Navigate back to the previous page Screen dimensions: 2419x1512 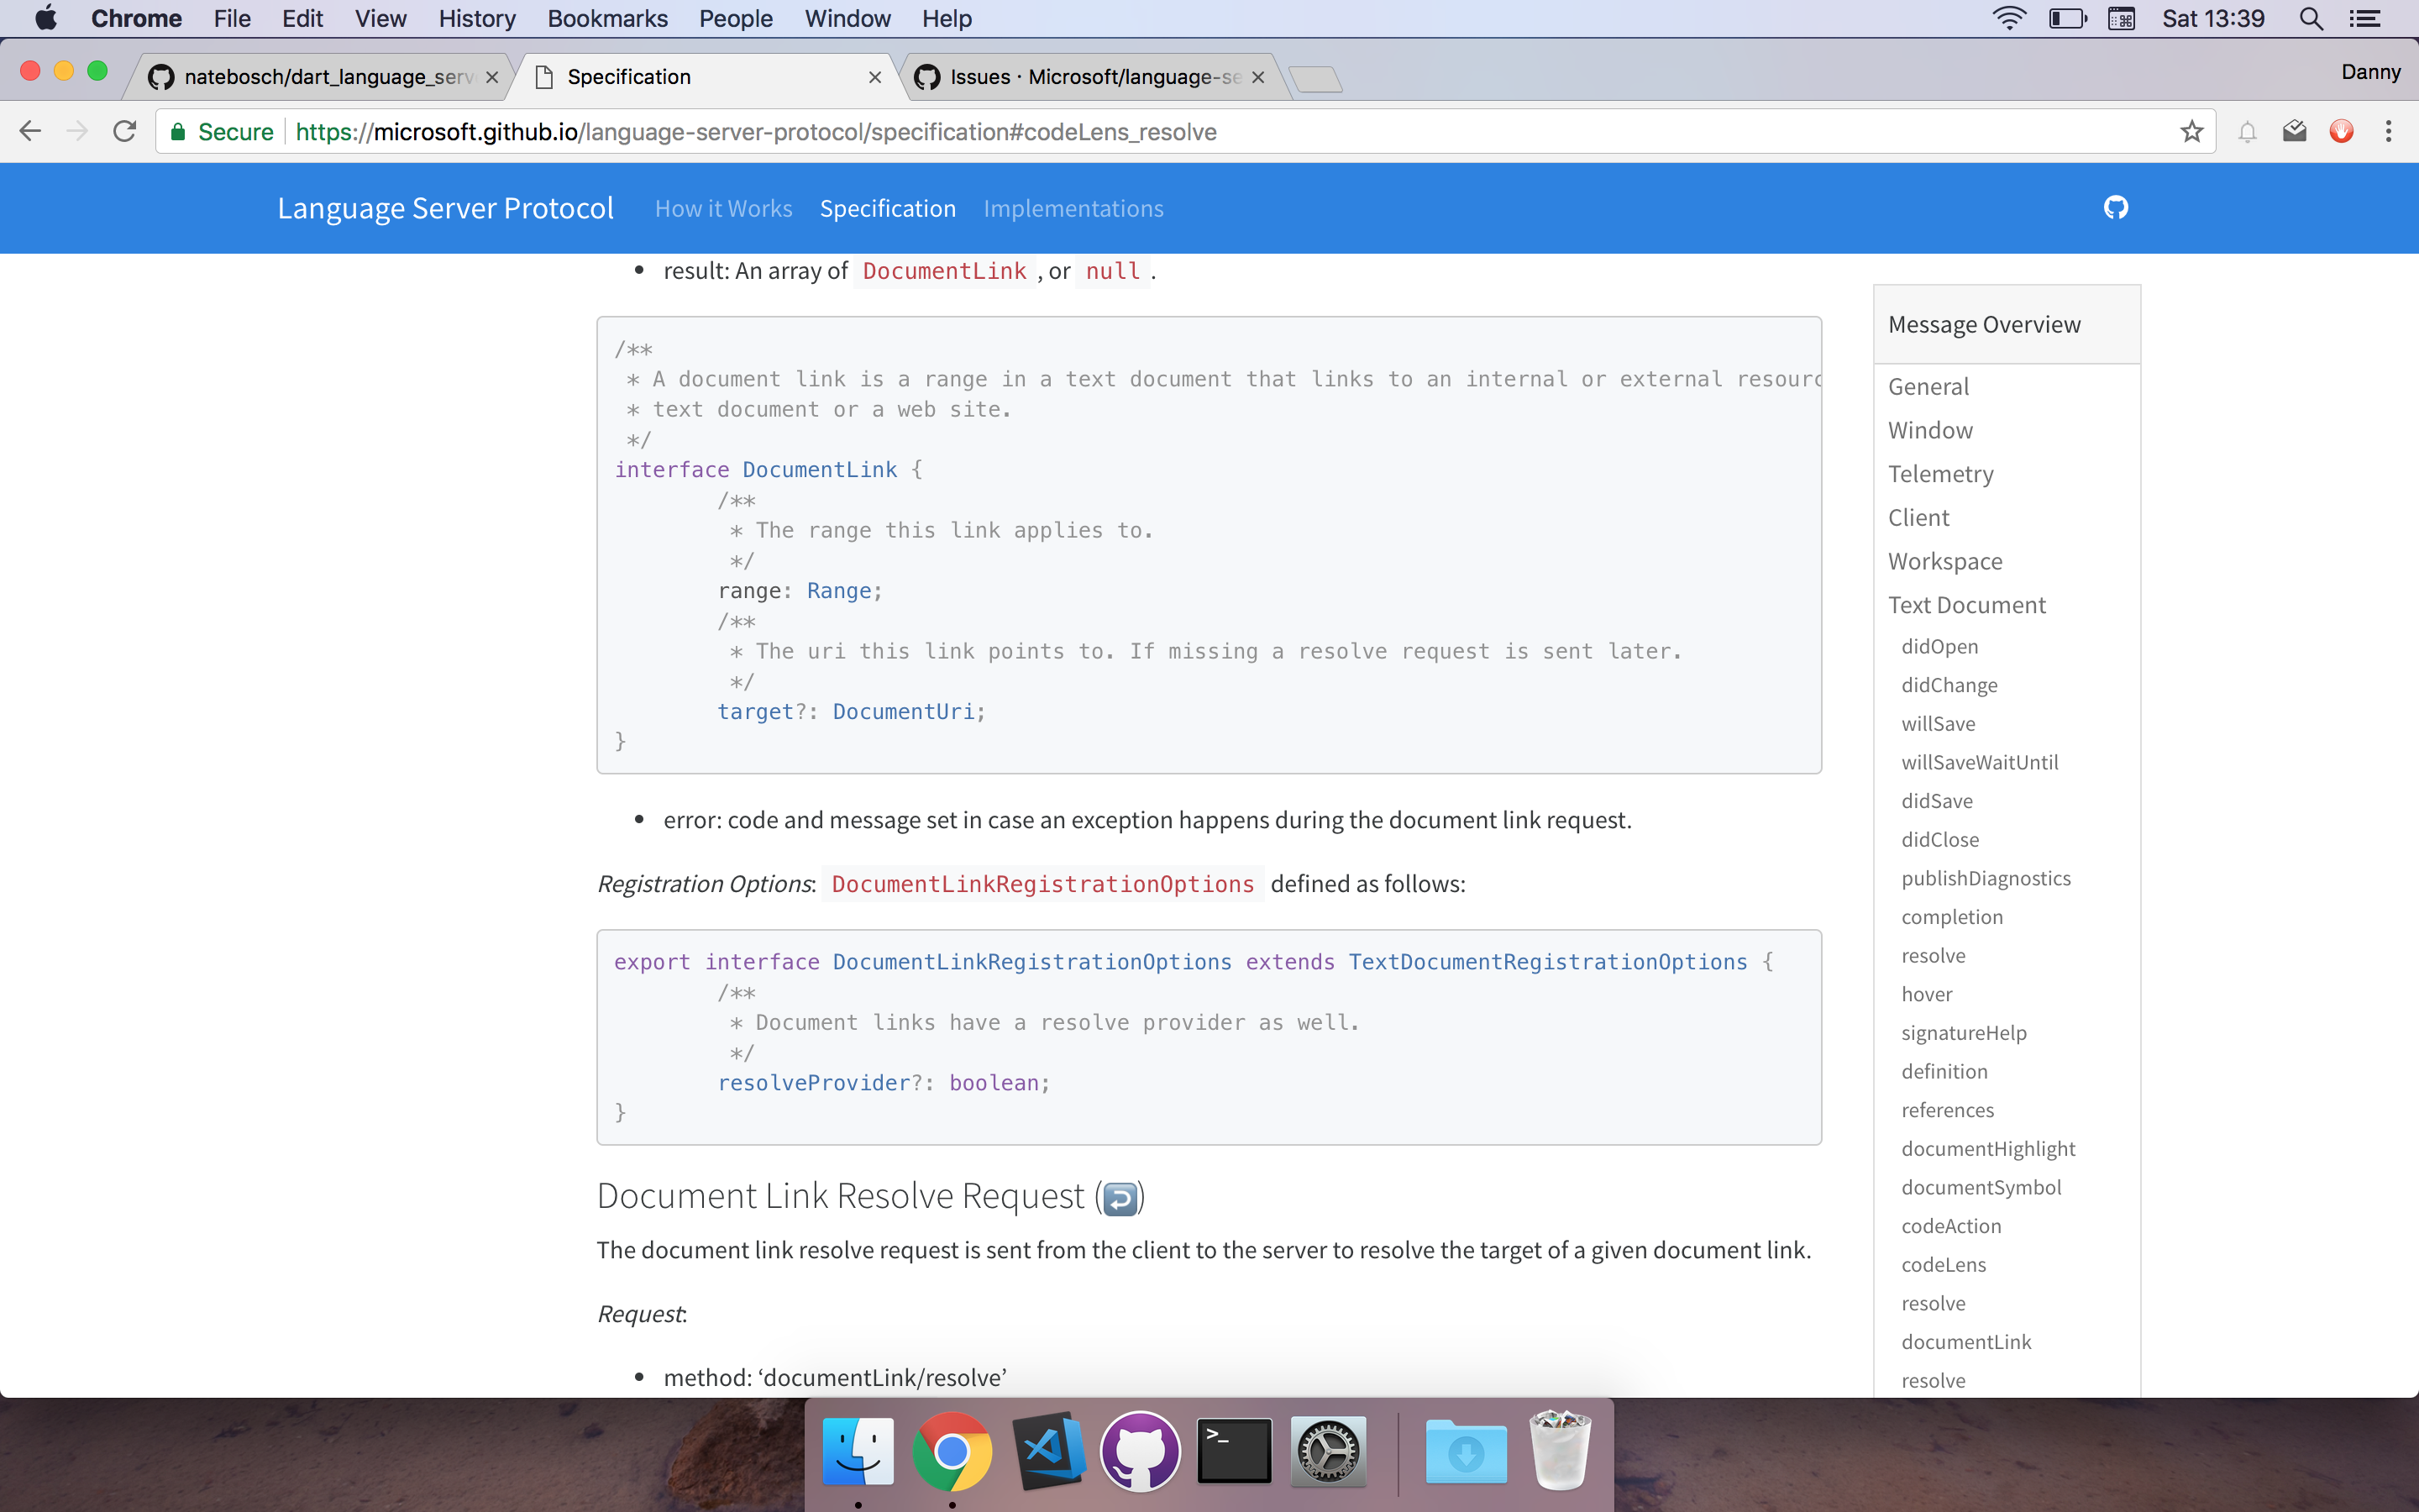click(x=31, y=131)
